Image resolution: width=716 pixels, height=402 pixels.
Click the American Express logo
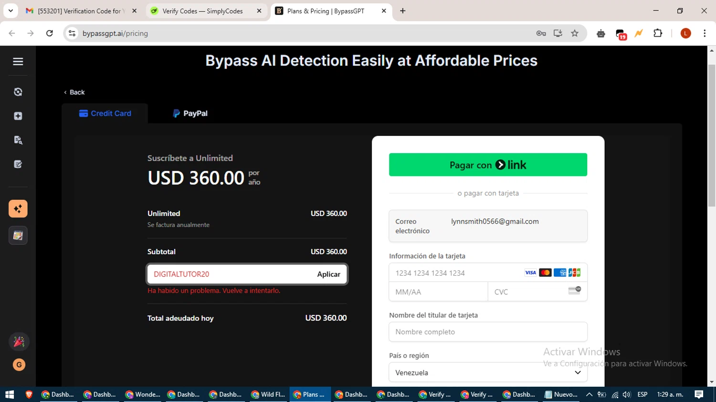click(x=560, y=273)
